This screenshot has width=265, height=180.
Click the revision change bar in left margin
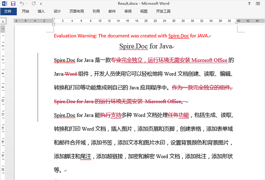pyautogui.click(x=38, y=87)
